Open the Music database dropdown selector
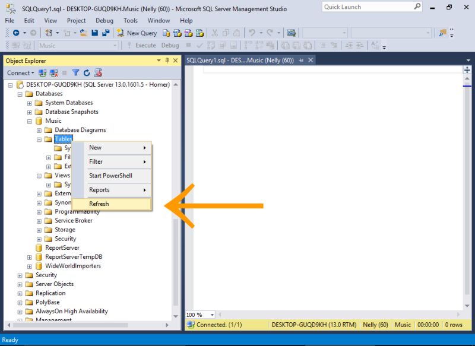Screen dimensions: 475x346 tap(114, 45)
